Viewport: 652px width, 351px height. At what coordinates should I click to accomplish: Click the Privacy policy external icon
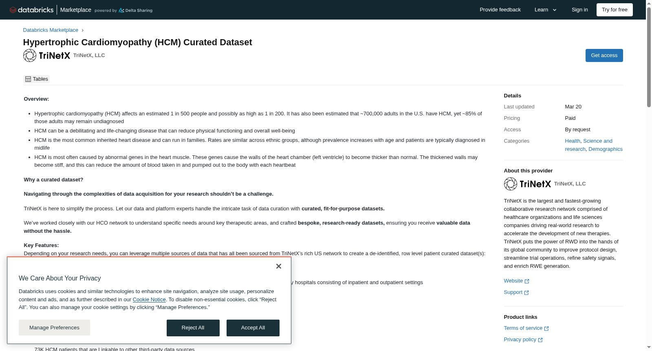click(x=540, y=340)
